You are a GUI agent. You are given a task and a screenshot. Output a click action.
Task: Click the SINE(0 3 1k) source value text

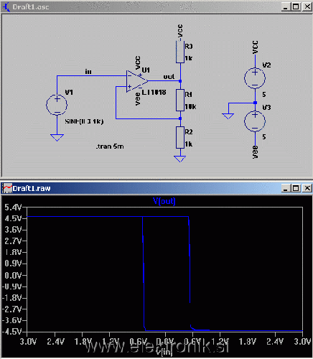point(84,121)
